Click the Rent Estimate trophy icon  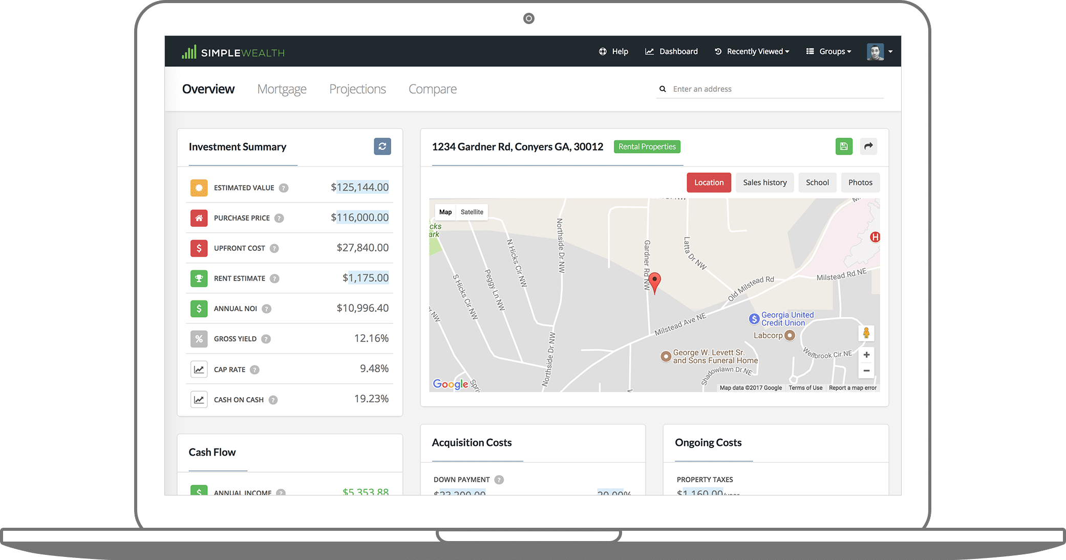click(x=199, y=278)
